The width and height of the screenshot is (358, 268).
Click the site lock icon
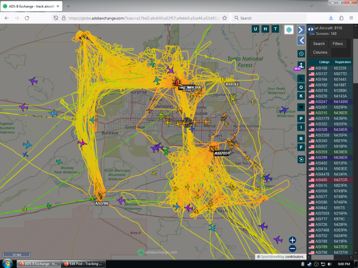point(64,18)
